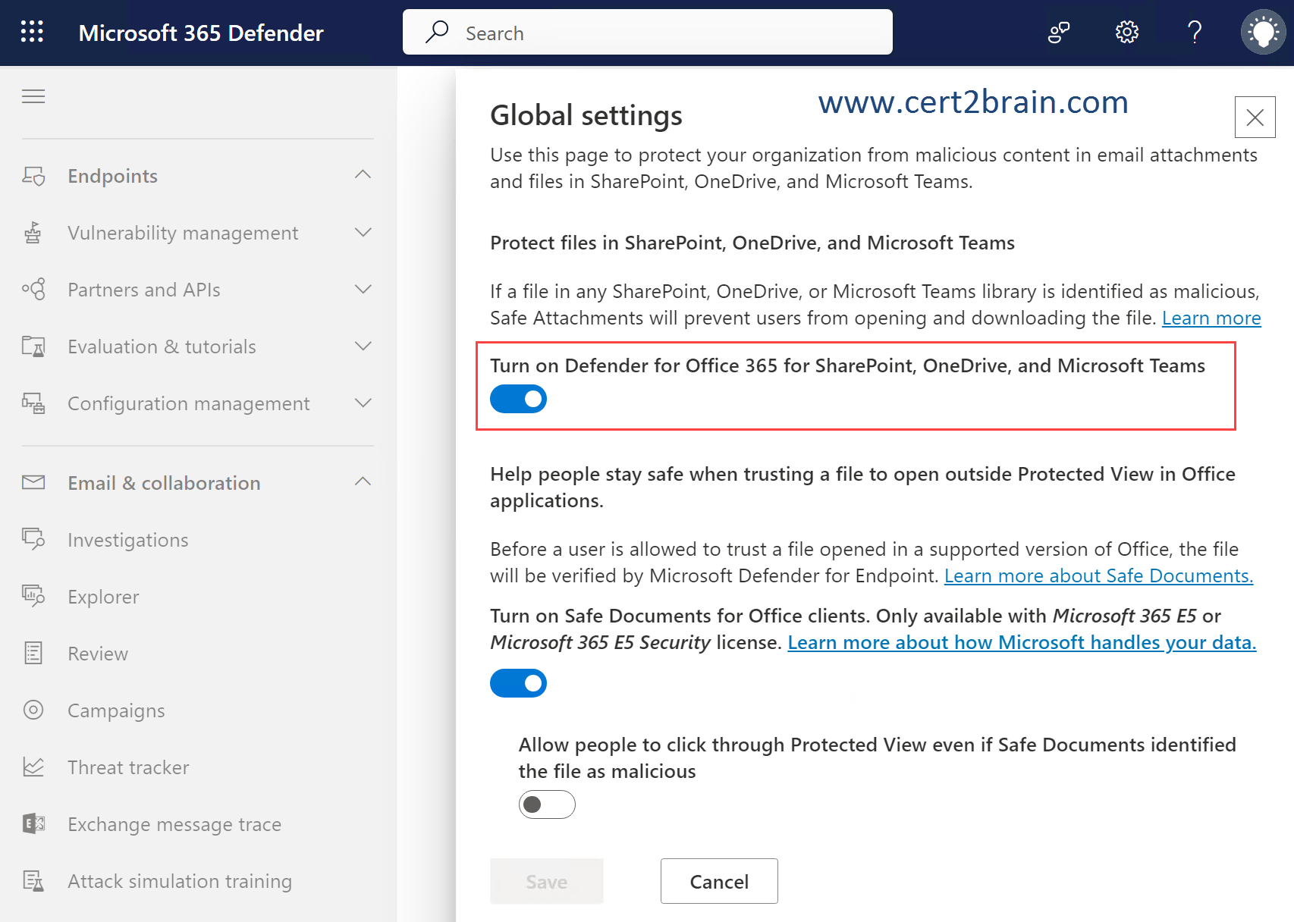
Task: Click the Configuration management icon
Action: [33, 403]
